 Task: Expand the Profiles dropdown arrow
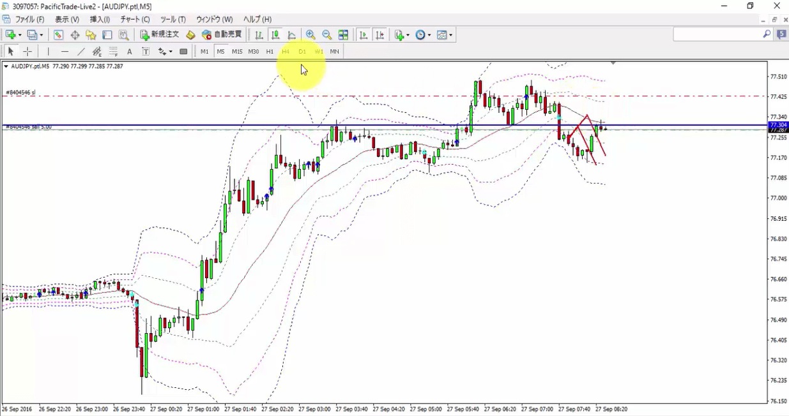[42, 35]
